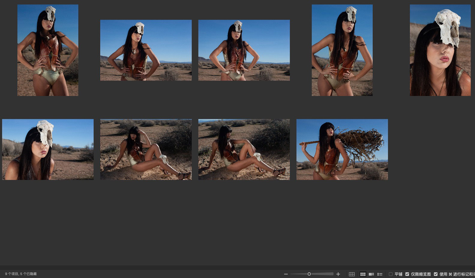Switch to details view mode
Viewport: 475px width, 278px height.
point(371,274)
